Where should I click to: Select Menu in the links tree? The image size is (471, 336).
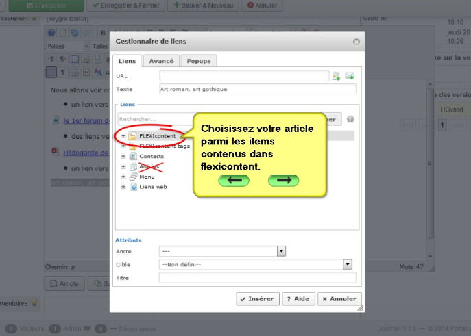(x=147, y=177)
